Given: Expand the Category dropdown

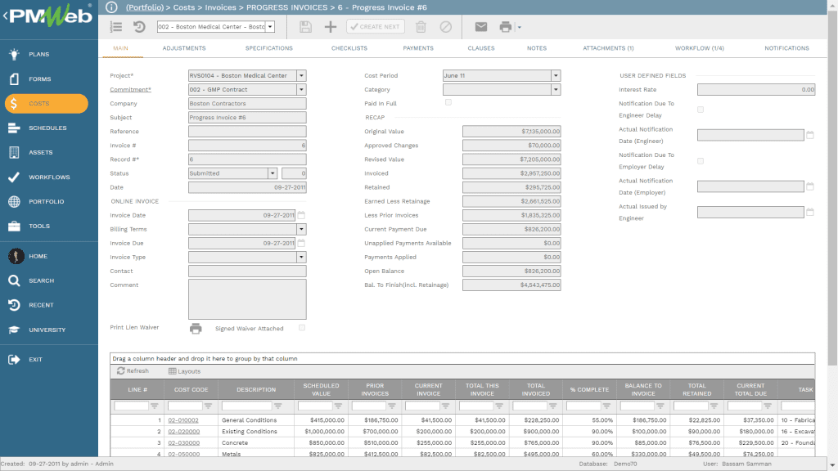Looking at the screenshot, I should click(556, 90).
